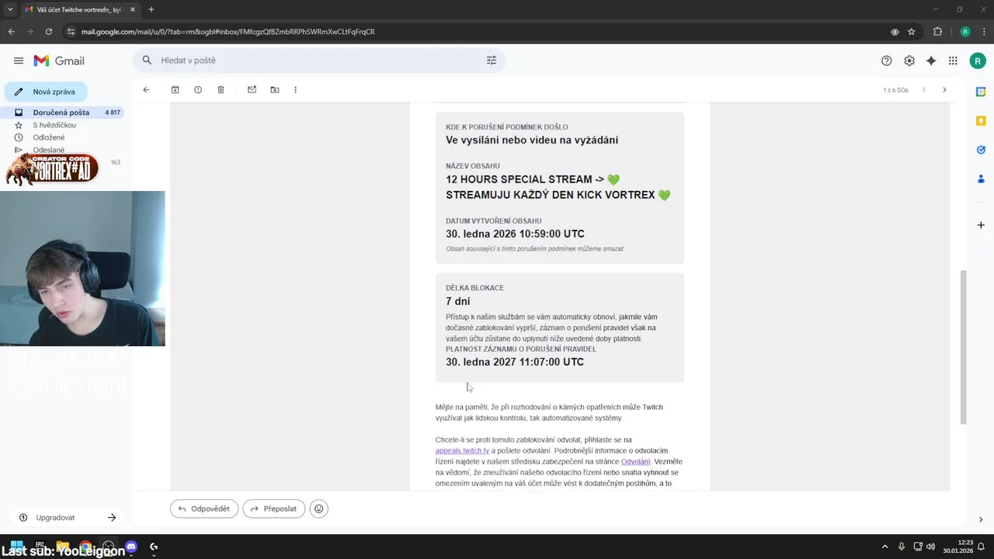The image size is (994, 559).
Task: Show the newer email arrow
Action: pos(924,90)
